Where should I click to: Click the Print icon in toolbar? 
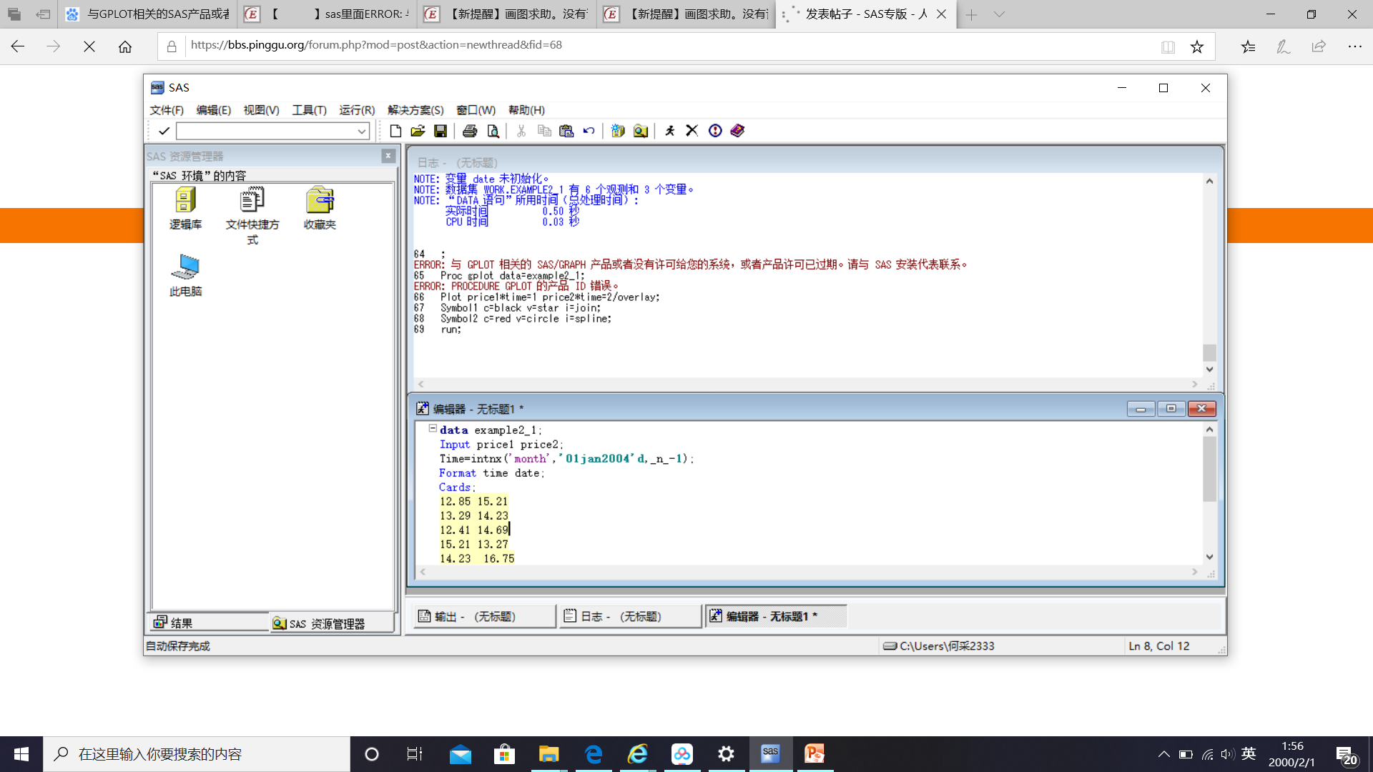pos(470,131)
